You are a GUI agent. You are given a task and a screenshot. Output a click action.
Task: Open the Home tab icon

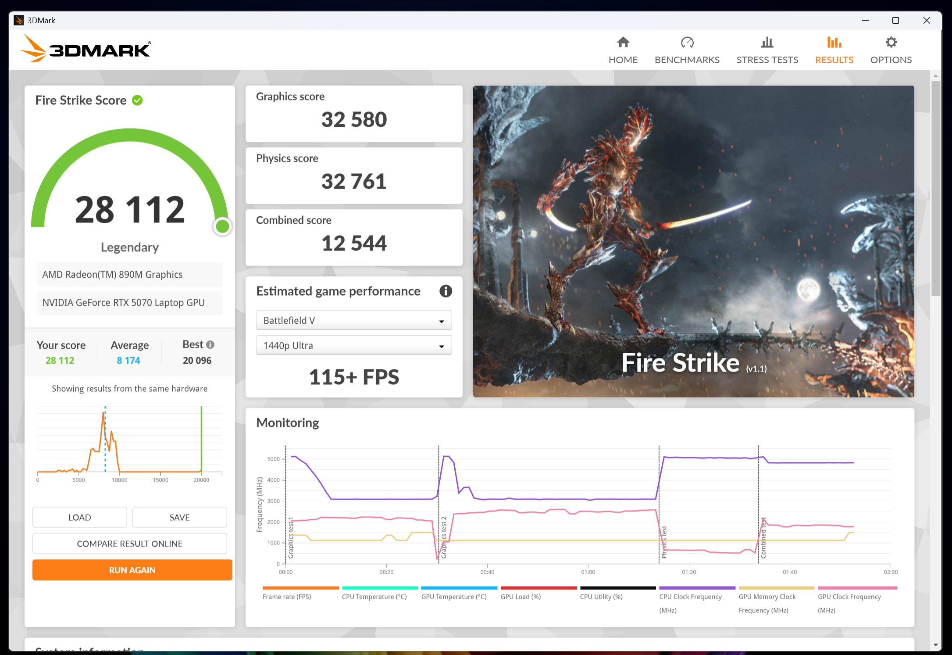pyautogui.click(x=623, y=43)
